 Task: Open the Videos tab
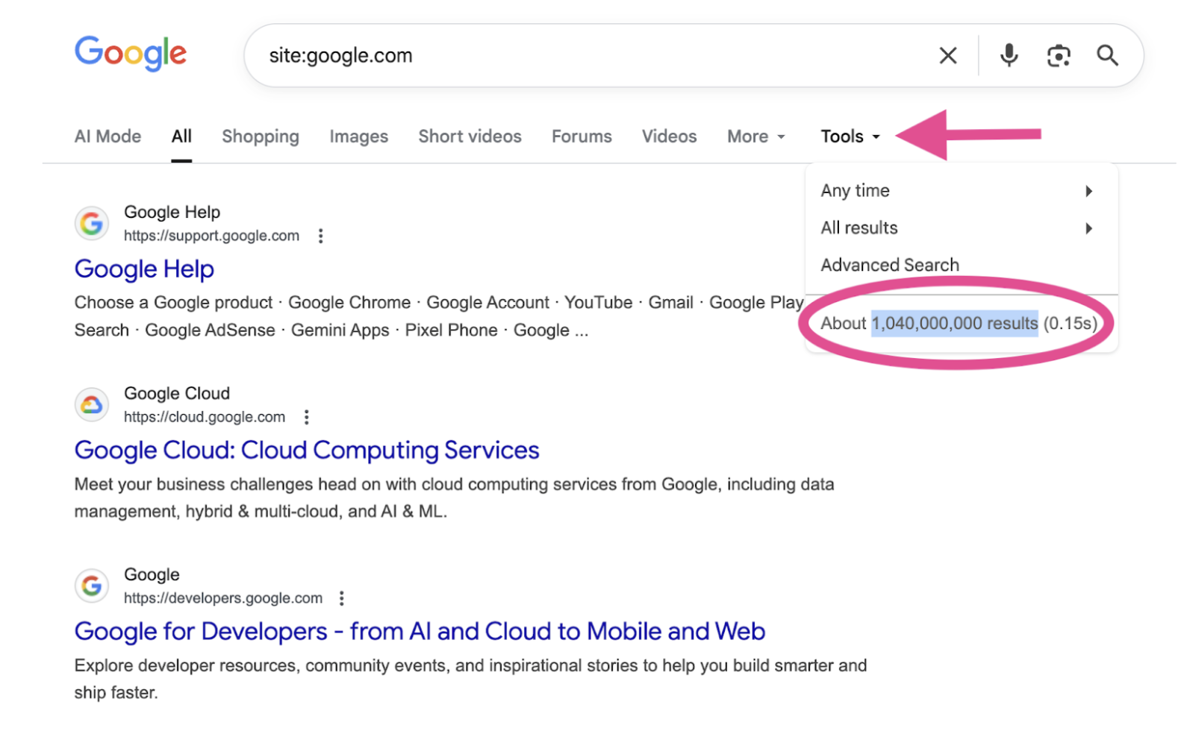(x=670, y=137)
